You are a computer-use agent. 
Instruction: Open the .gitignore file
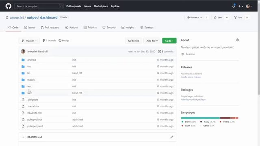coord(33,99)
